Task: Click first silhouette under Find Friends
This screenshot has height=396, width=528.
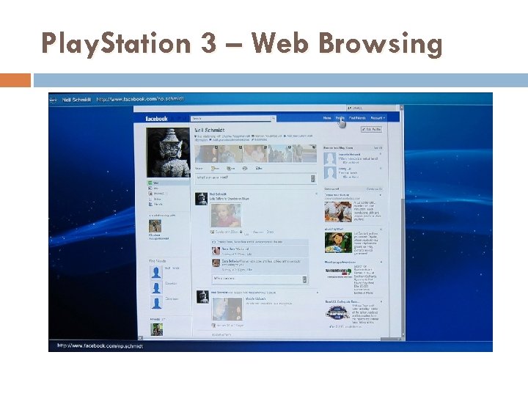Action: [x=156, y=272]
